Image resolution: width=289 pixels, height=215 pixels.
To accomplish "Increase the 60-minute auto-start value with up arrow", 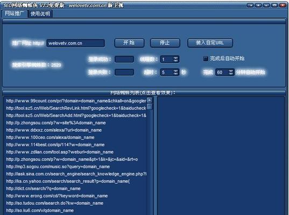I will 231,70.
